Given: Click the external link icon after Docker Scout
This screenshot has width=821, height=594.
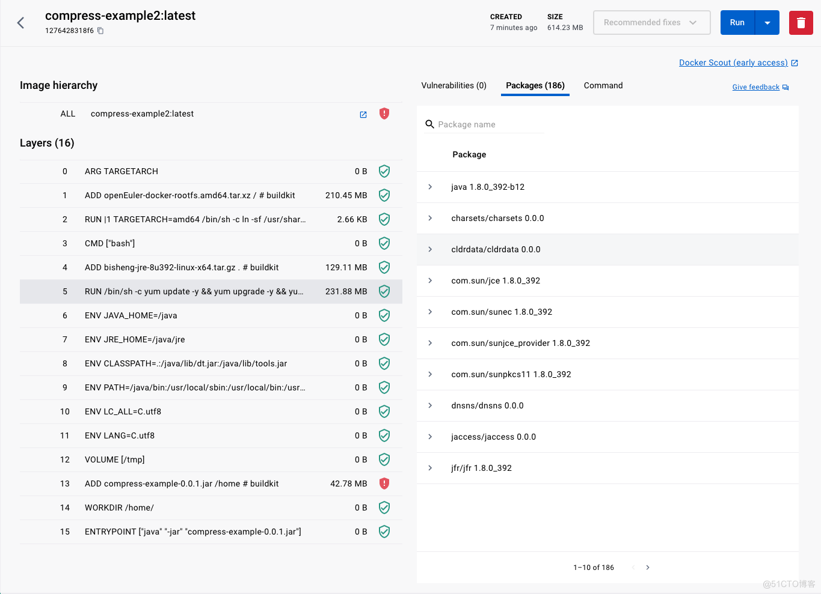Looking at the screenshot, I should click(x=795, y=63).
